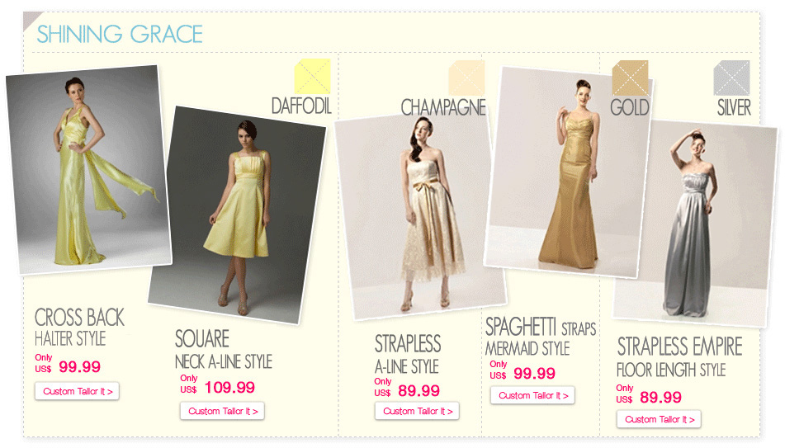Click the Spaghetti Straps title
The height and width of the screenshot is (448, 785).
(541, 328)
